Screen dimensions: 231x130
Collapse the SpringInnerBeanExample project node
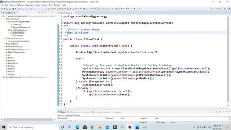click(x=1, y=16)
